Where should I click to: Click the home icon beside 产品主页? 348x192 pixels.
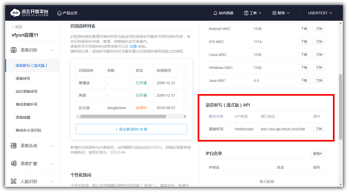[59, 13]
